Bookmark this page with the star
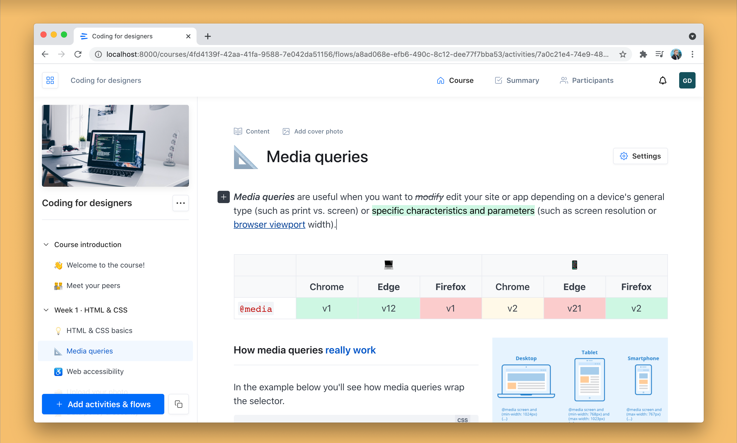 [x=623, y=54]
